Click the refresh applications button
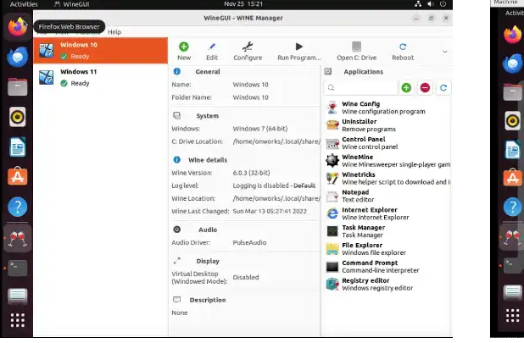 [x=443, y=88]
